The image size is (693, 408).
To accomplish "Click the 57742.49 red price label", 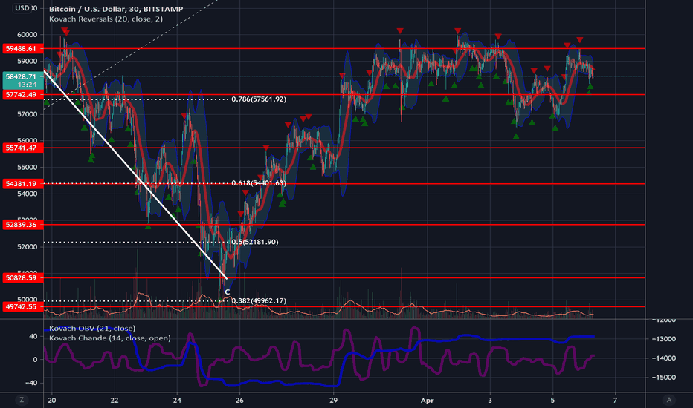I will pos(23,94).
